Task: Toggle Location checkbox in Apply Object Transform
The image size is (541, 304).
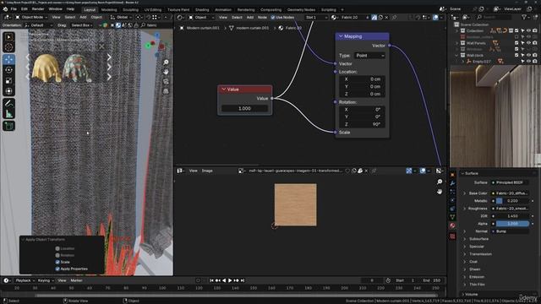Action: [x=57, y=248]
